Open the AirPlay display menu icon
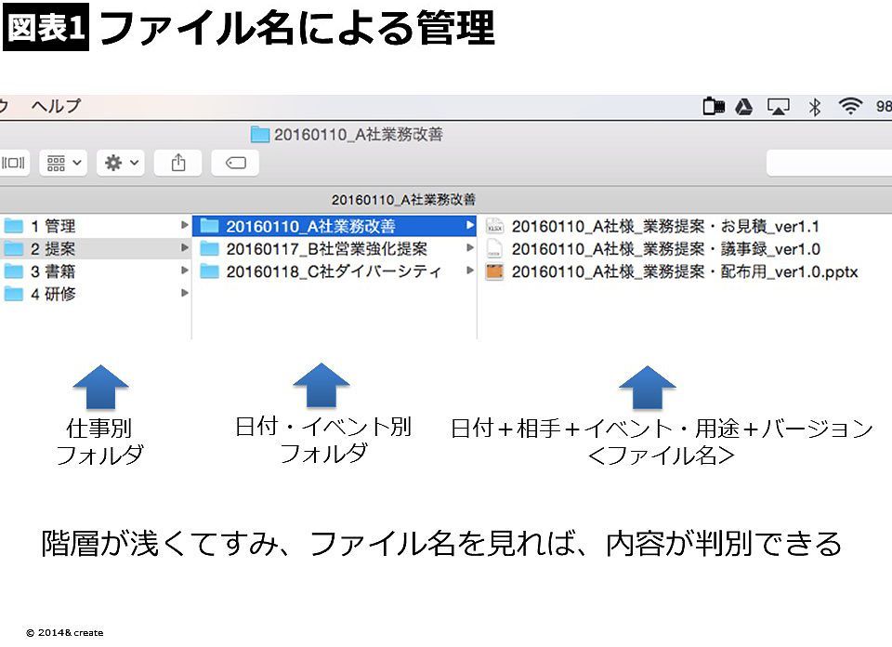Image resolution: width=892 pixels, height=647 pixels. tap(778, 107)
